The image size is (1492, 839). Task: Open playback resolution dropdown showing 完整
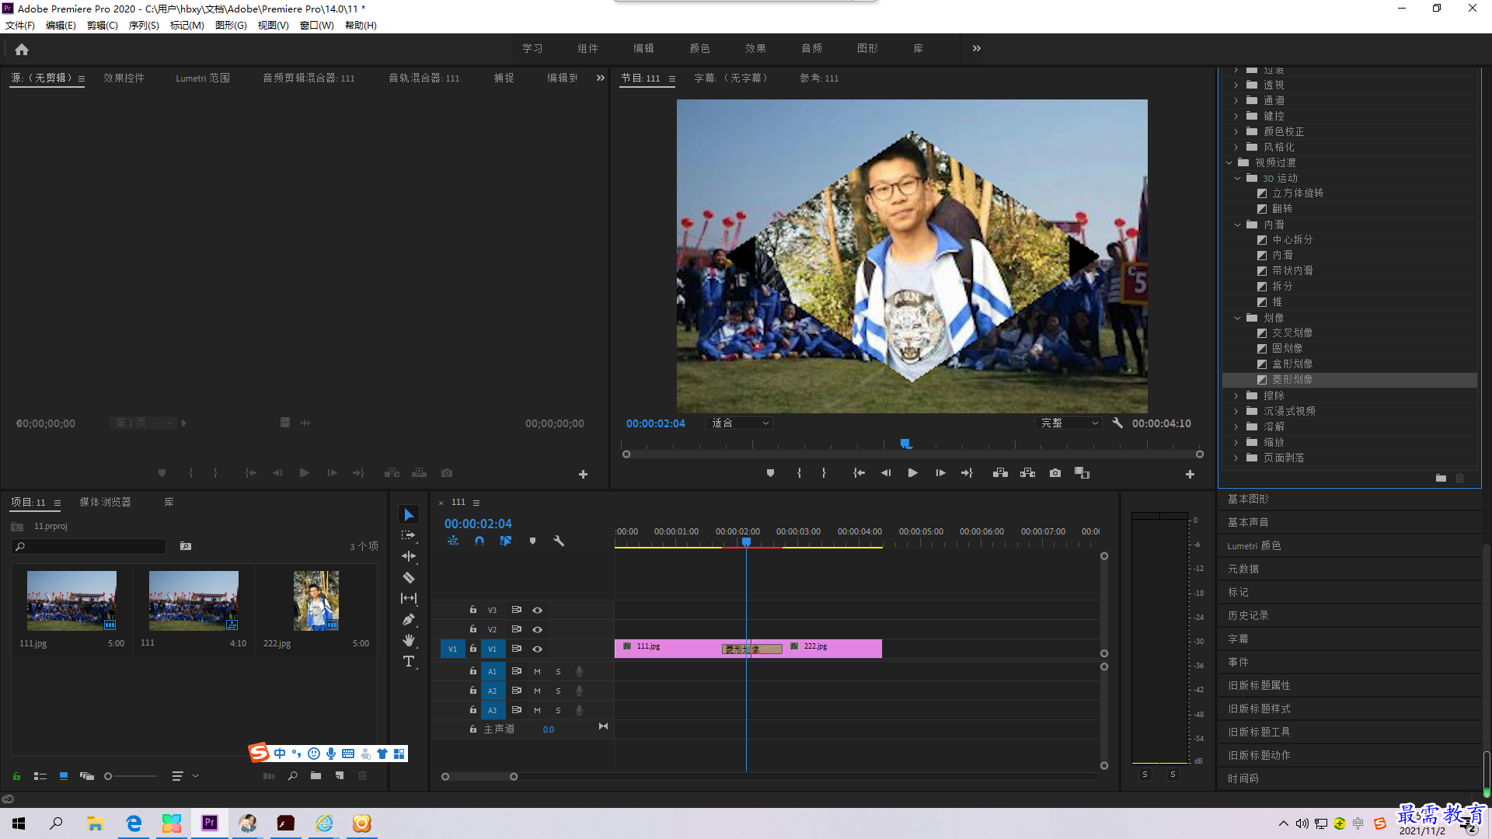pyautogui.click(x=1069, y=423)
